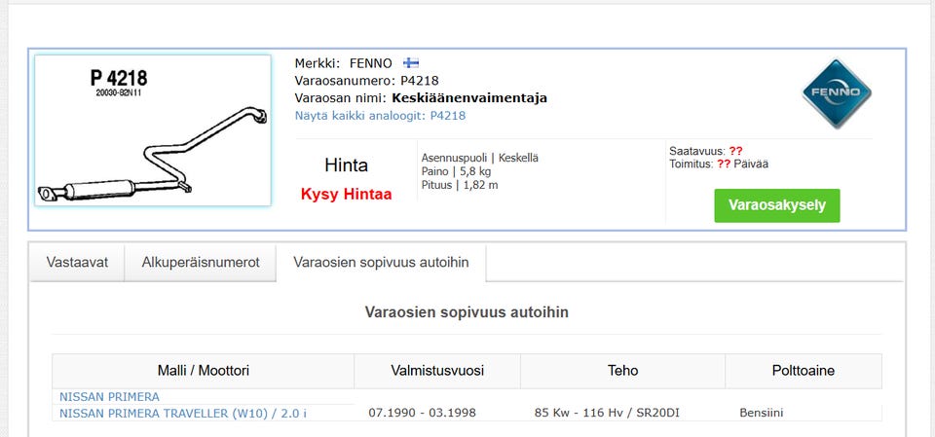Open NISSAN PRIMERA TRAVELLER (W10) / 2.0 i link
The image size is (935, 437).
tap(182, 413)
